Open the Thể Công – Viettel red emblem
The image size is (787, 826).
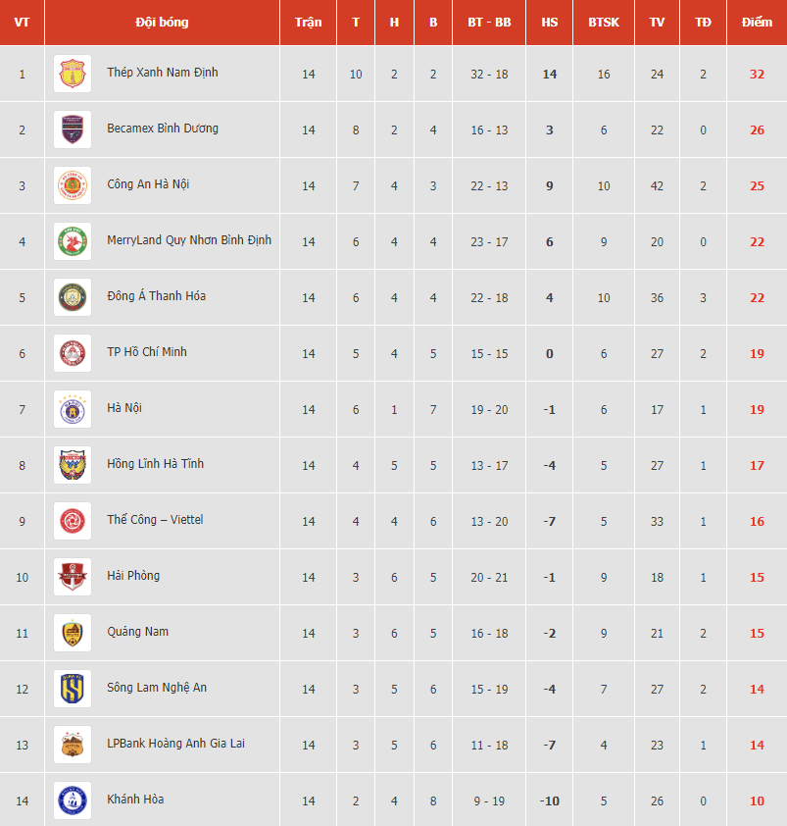(x=73, y=521)
